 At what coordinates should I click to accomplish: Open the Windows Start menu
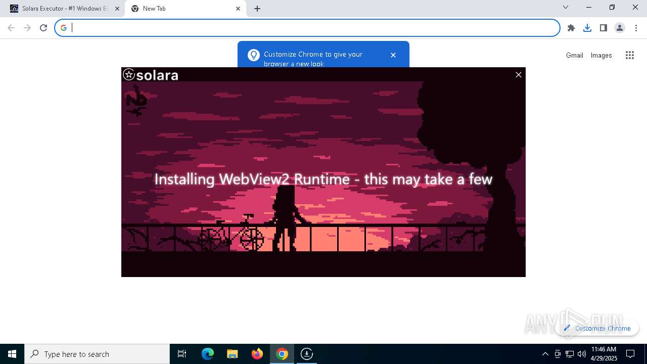tap(12, 354)
